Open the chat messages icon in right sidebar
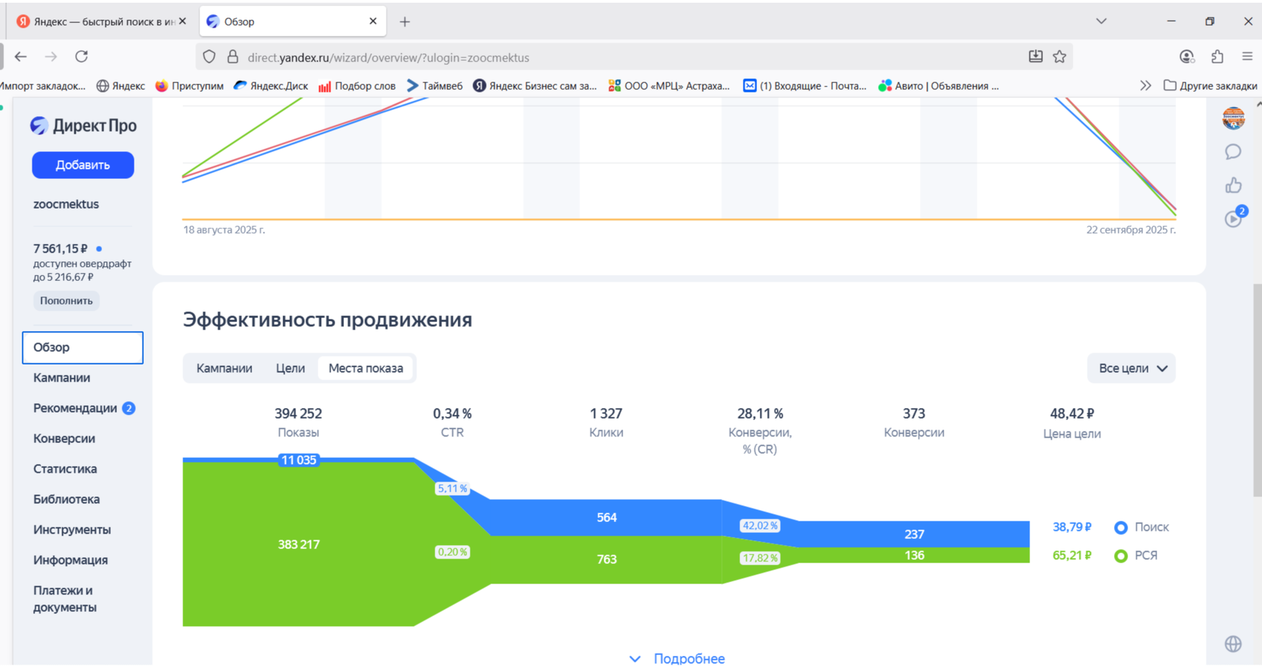This screenshot has width=1262, height=672. tap(1233, 152)
